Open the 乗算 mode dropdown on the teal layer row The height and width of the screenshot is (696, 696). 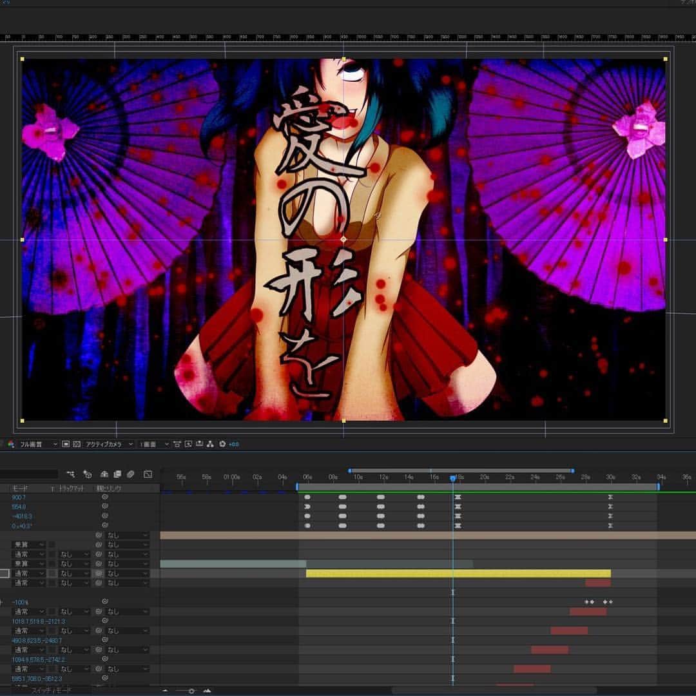pos(29,564)
